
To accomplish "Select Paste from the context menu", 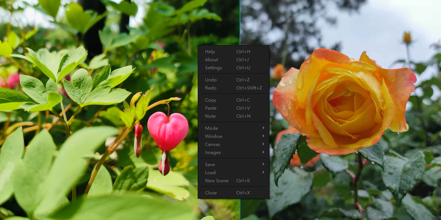I will pos(211,108).
